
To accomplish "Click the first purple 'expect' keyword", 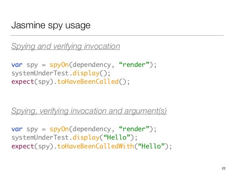I will coord(23,82).
